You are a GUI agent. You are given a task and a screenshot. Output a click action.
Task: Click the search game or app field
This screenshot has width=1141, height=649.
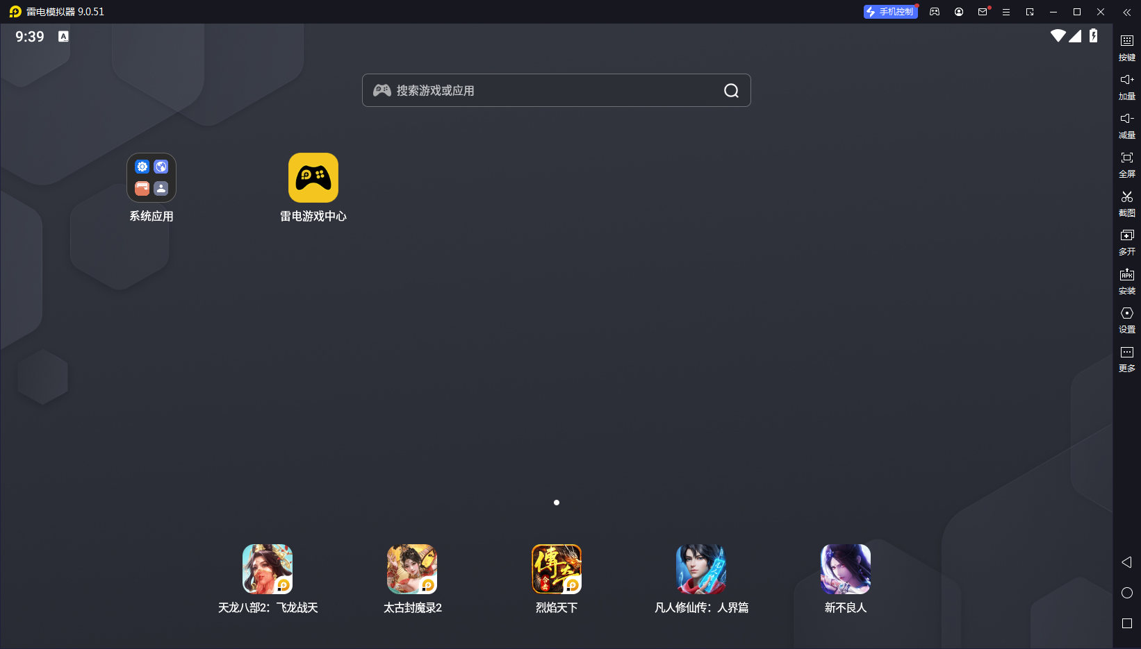pos(556,90)
